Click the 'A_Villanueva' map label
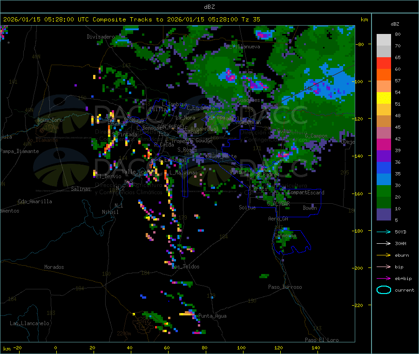Viewport: 419px width, 354px height. pos(243,47)
